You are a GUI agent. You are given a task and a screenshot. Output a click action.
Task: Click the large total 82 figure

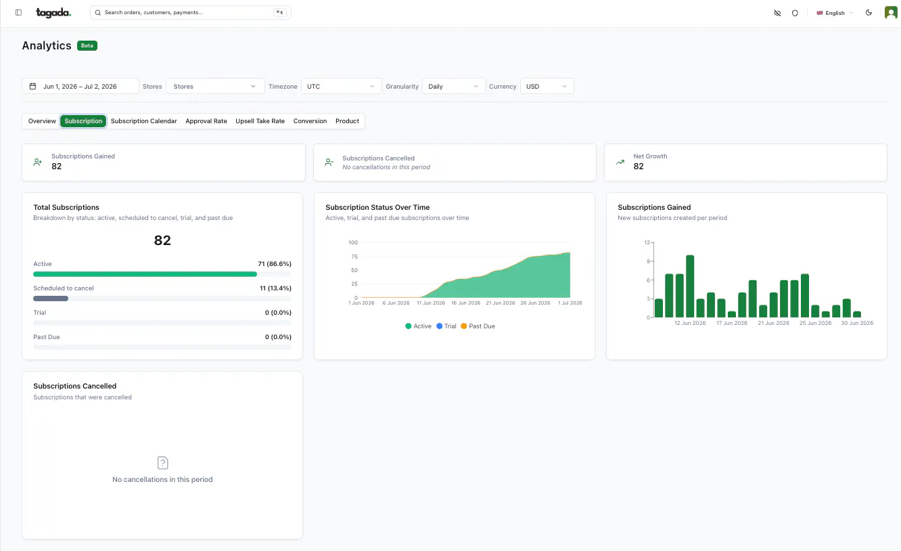pos(162,240)
